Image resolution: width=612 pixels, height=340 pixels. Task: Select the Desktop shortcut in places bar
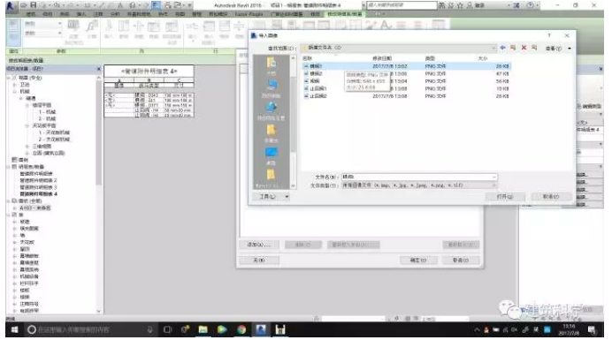point(272,155)
